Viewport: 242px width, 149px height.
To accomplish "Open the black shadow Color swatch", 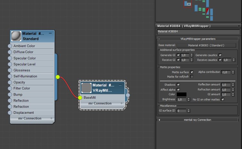I will pos(181,94).
